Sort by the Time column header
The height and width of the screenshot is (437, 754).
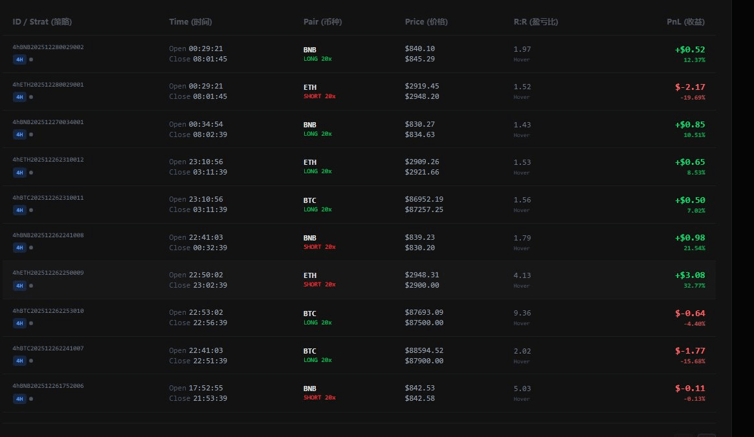pos(190,22)
